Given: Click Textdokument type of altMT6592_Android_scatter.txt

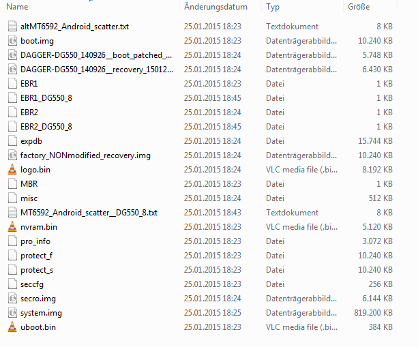Looking at the screenshot, I should pos(292,27).
